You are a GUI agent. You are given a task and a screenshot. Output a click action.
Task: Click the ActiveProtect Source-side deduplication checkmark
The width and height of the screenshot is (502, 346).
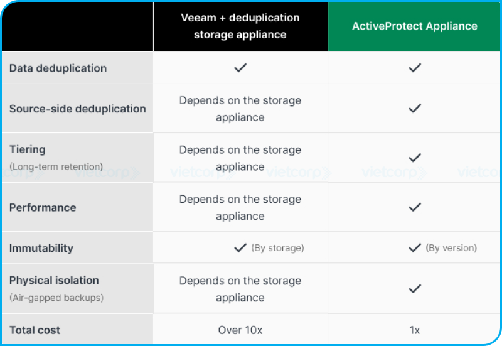pyautogui.click(x=414, y=109)
